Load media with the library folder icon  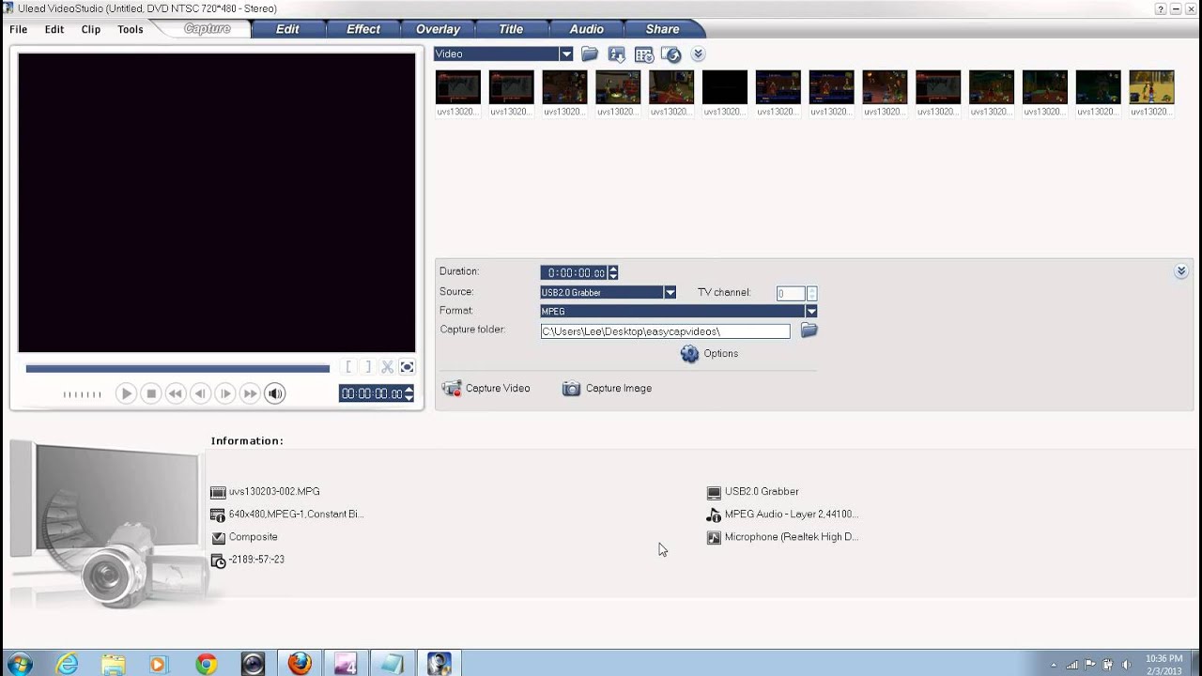point(590,54)
